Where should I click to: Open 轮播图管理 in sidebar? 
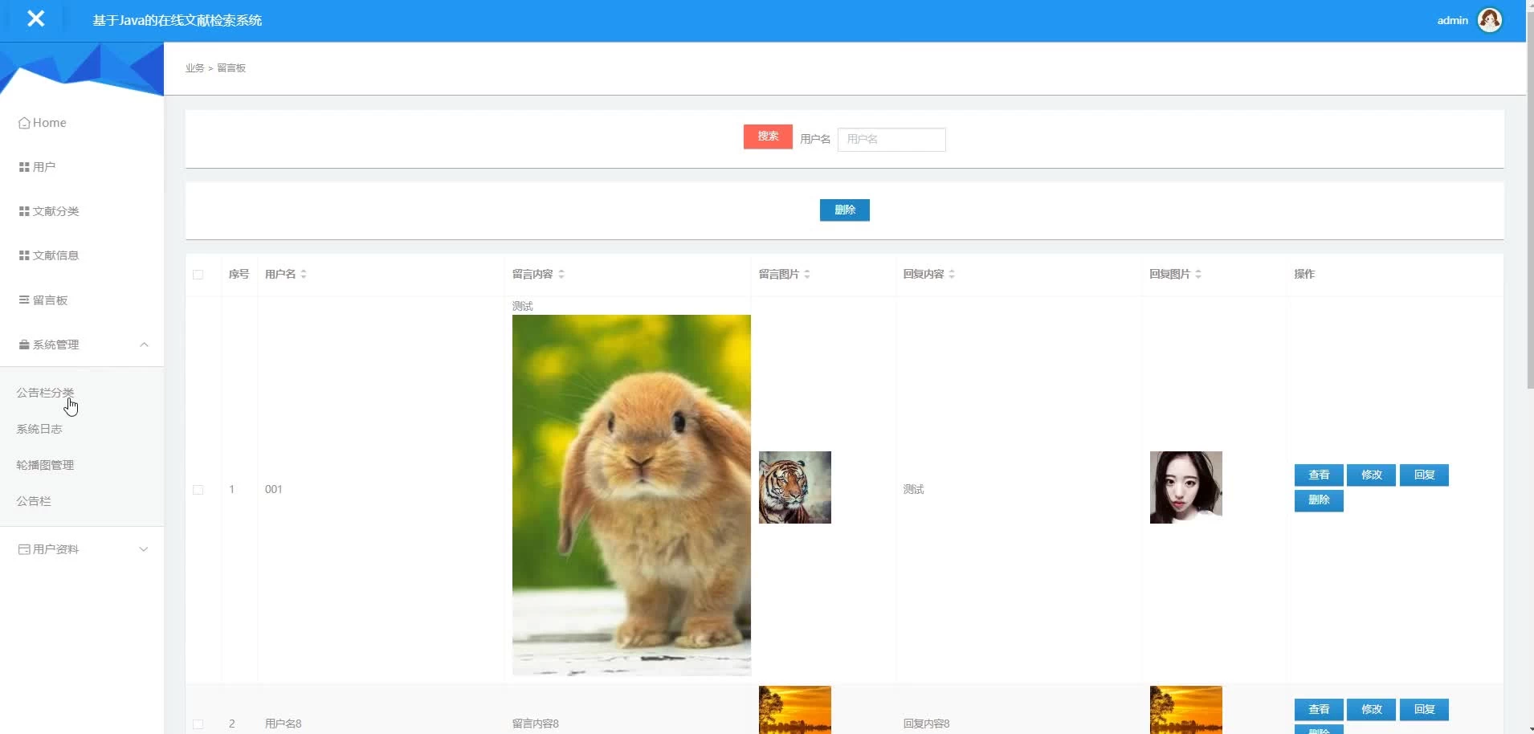click(x=45, y=465)
